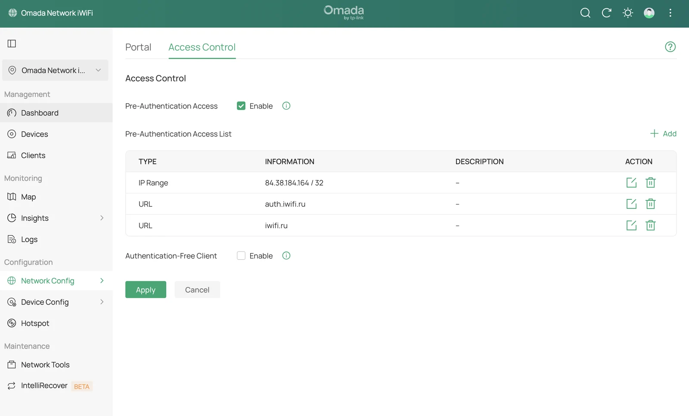Open the help question mark icon
The width and height of the screenshot is (689, 416).
[x=670, y=47]
